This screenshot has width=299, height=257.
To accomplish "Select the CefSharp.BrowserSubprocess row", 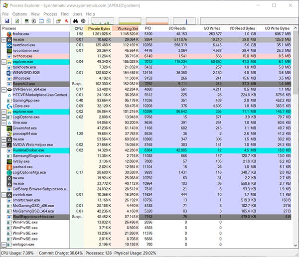I will tap(146, 189).
